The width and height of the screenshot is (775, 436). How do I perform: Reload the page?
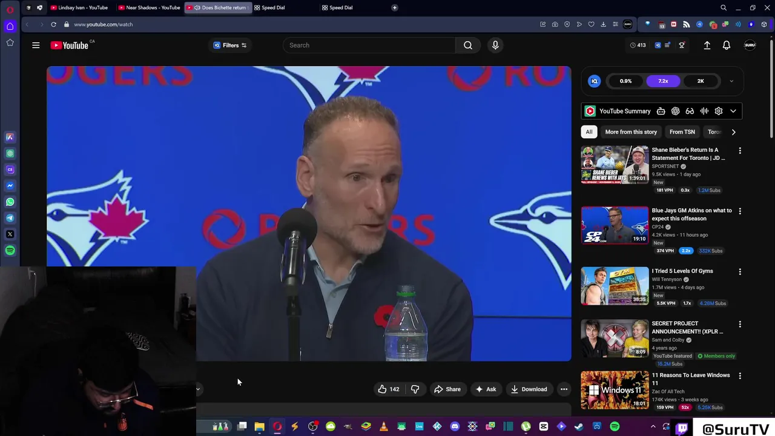click(53, 24)
